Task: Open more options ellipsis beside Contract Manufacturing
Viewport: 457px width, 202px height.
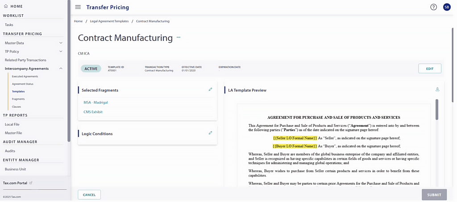Action: point(179,37)
